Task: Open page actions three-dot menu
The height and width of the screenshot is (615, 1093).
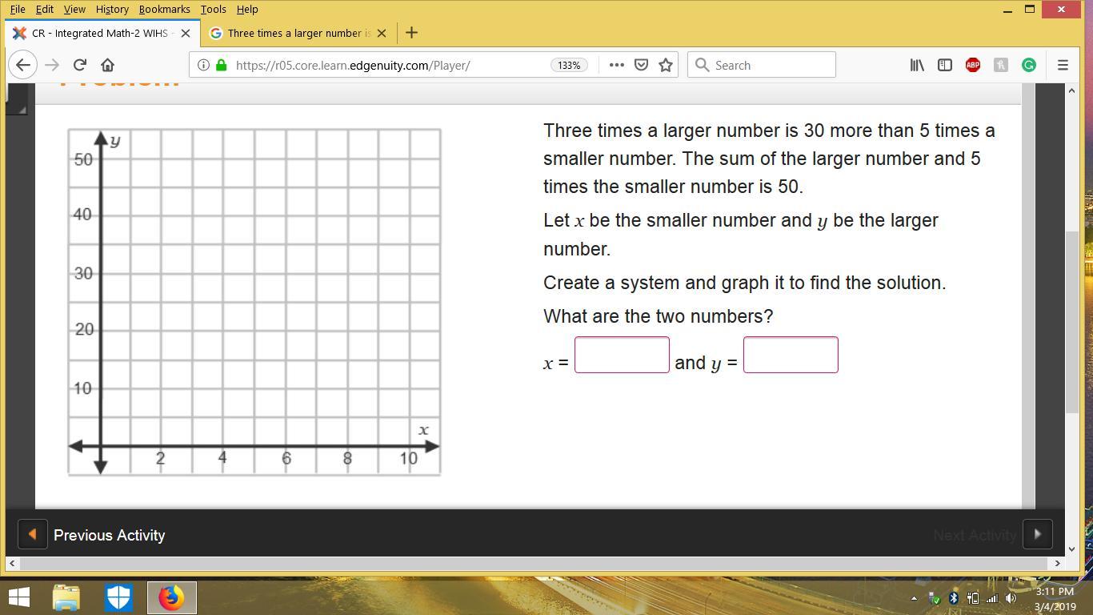Action: point(616,65)
